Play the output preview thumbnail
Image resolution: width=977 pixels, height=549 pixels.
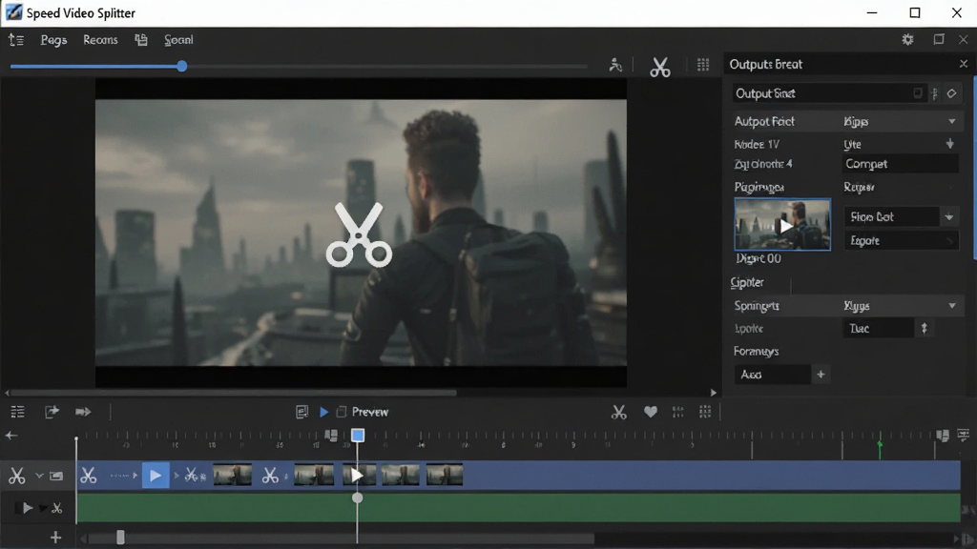[x=782, y=225]
